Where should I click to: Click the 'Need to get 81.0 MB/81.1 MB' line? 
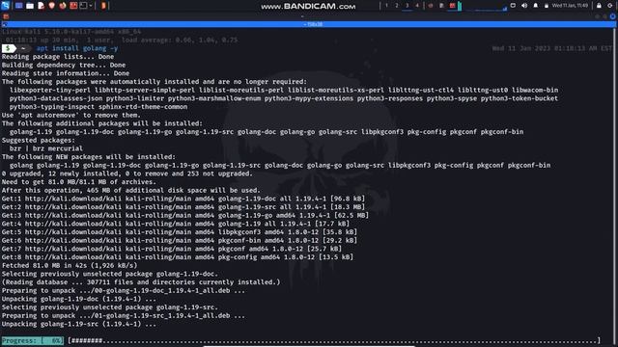(79, 182)
